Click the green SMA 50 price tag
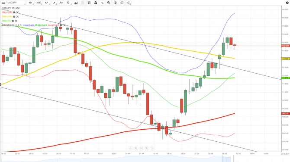290x162 pixels. coord(285,78)
